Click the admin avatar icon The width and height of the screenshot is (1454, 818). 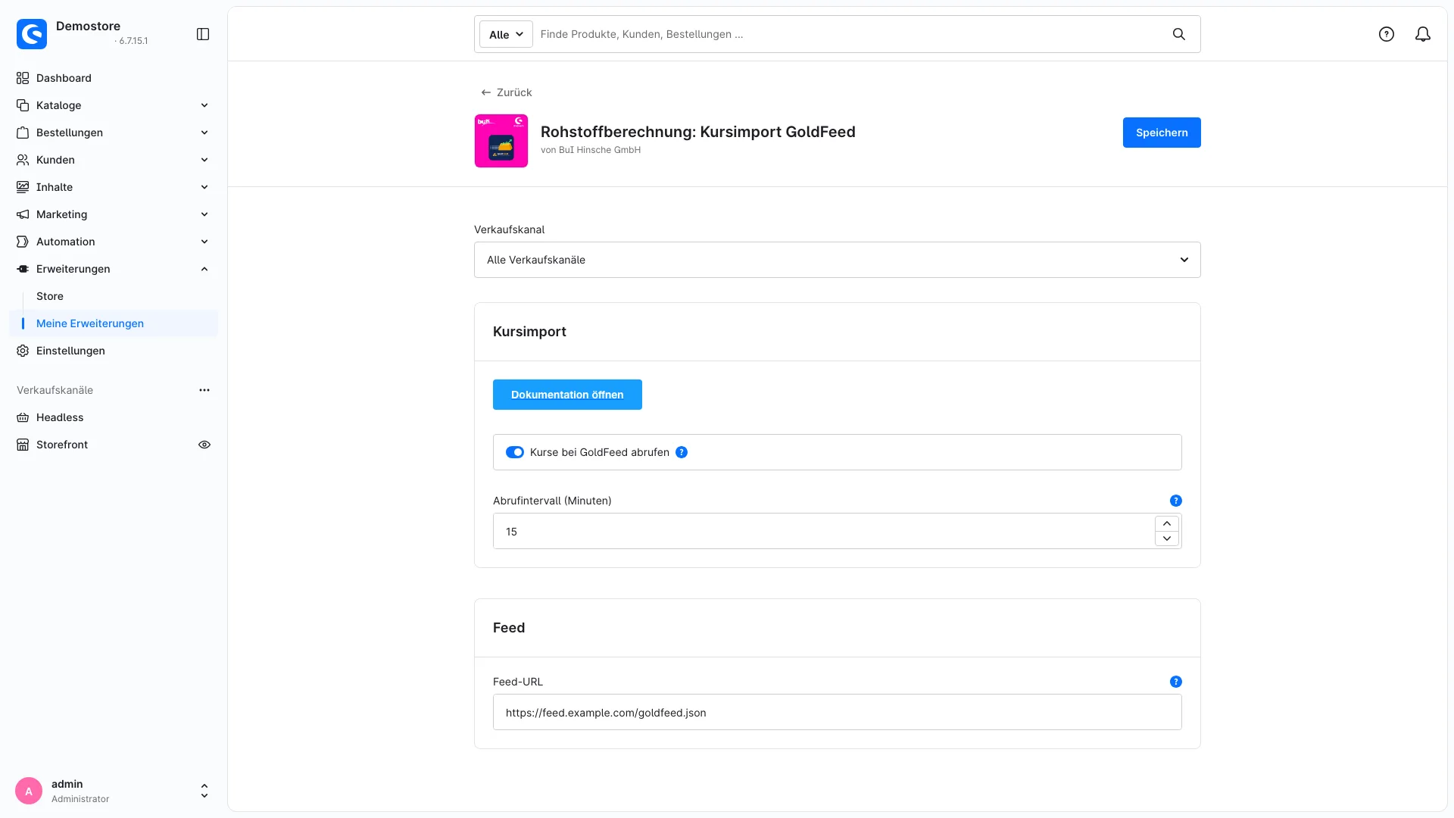[x=29, y=791]
